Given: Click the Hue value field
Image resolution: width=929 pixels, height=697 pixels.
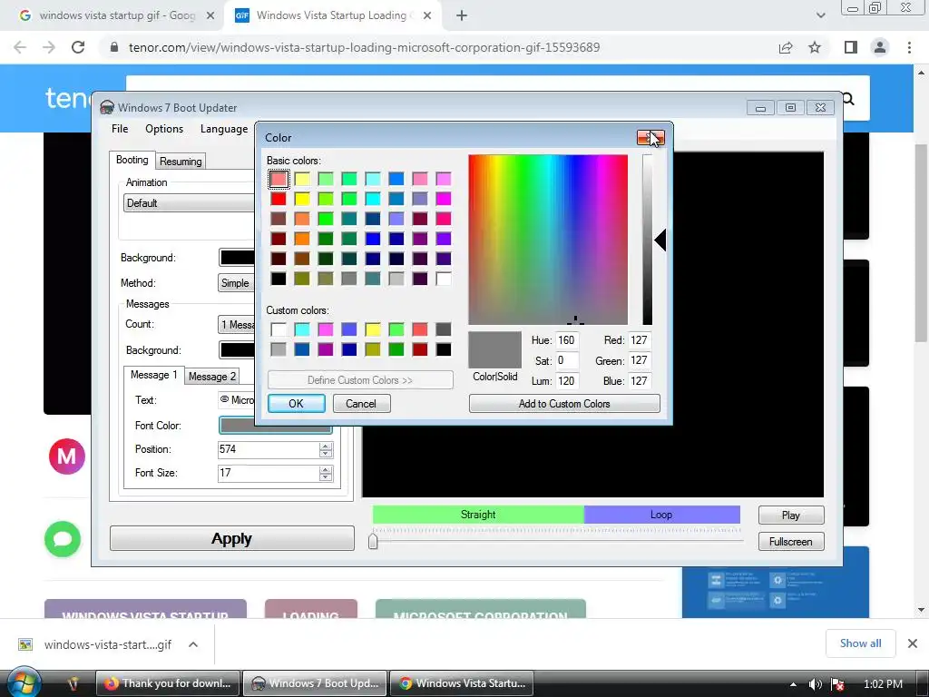Looking at the screenshot, I should point(566,340).
